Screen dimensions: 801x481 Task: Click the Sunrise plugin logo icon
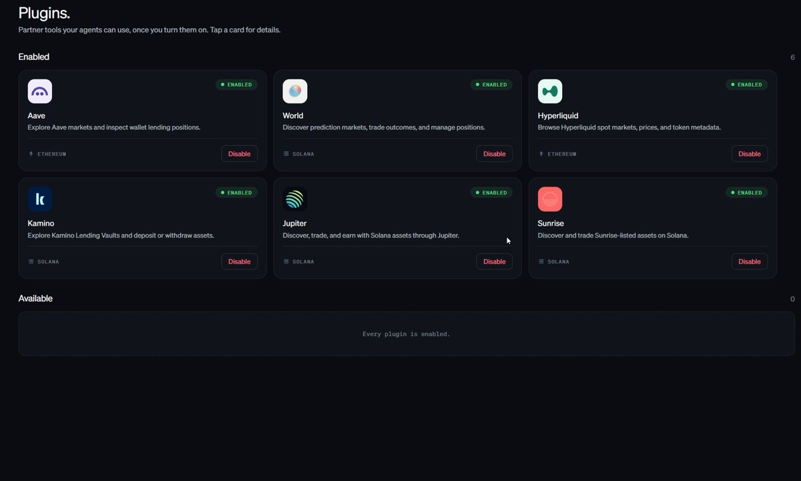click(550, 199)
